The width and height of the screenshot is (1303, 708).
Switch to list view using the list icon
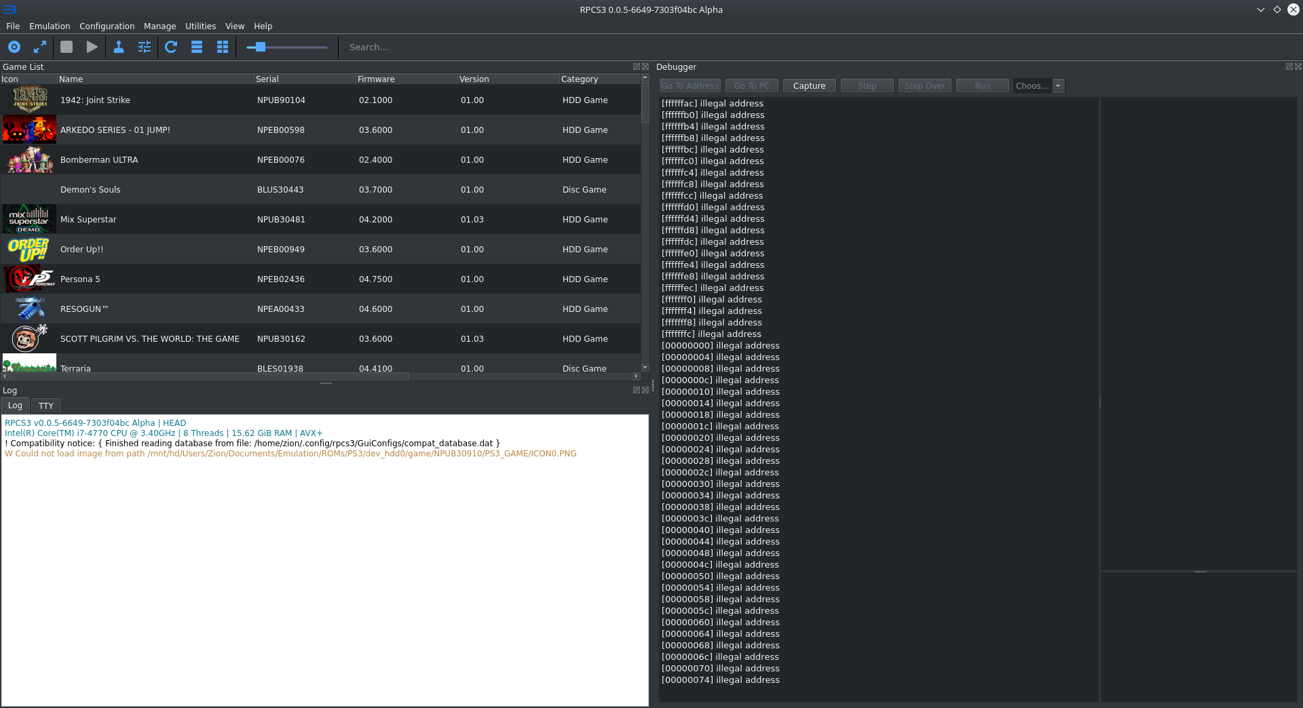(197, 47)
